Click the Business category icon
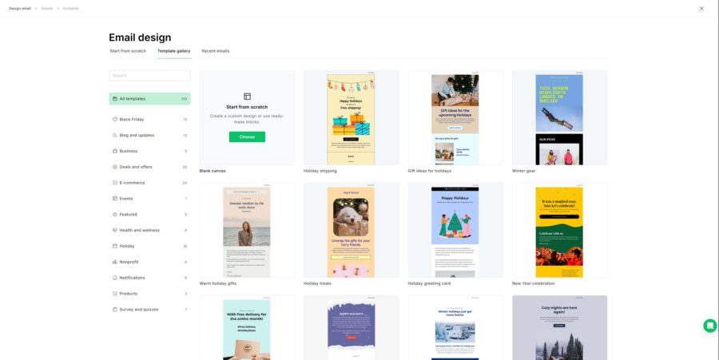This screenshot has height=360, width=719. point(114,151)
